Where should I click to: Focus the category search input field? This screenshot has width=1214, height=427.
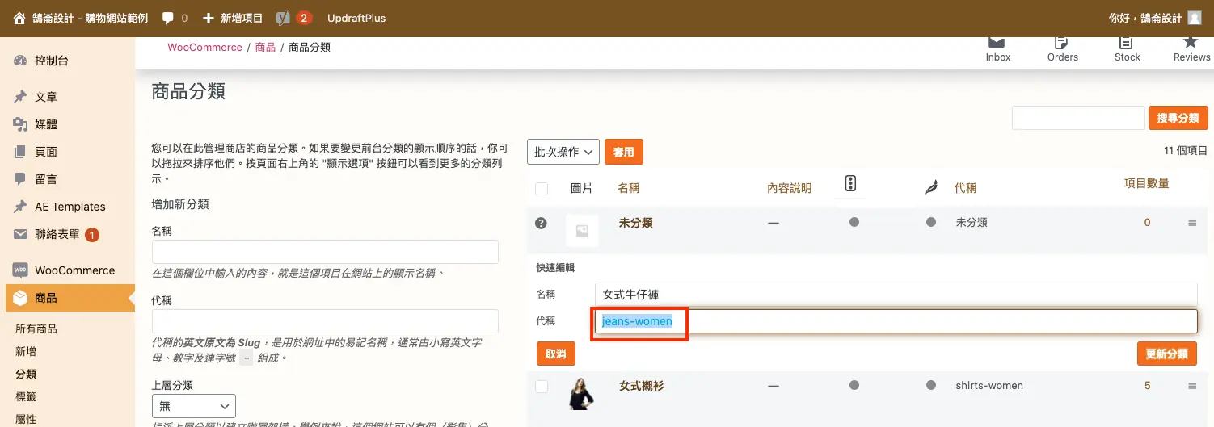click(1078, 118)
